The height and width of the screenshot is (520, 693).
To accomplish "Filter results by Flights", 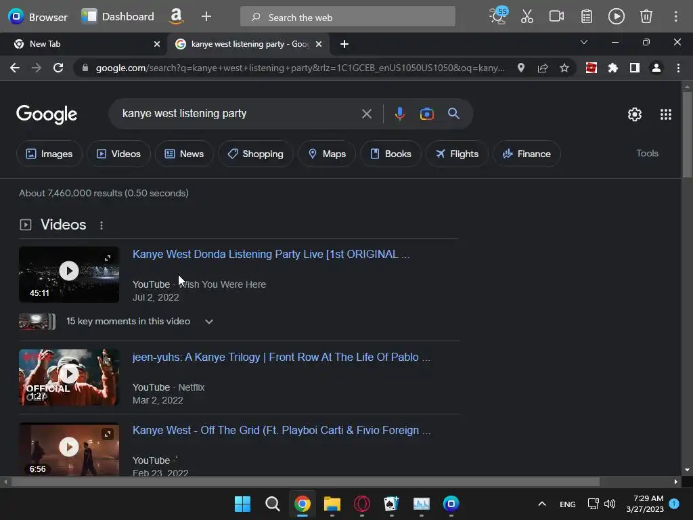I will point(457,154).
